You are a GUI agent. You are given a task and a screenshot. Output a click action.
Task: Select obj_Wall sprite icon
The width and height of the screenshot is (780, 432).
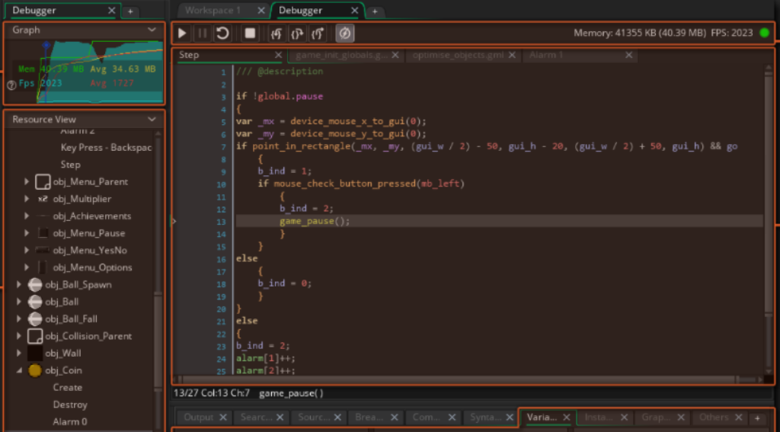(35, 354)
